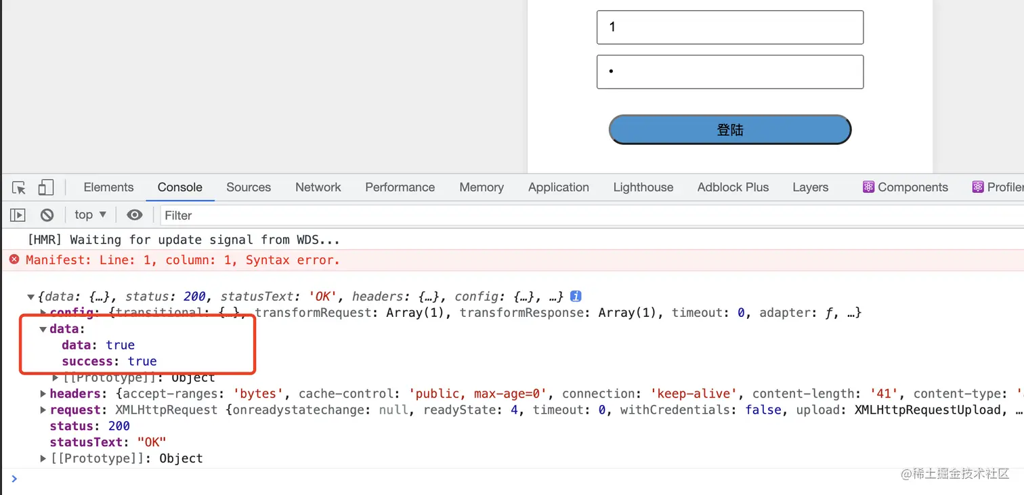The height and width of the screenshot is (495, 1024).
Task: Open the React Components tab
Action: pyautogui.click(x=905, y=188)
